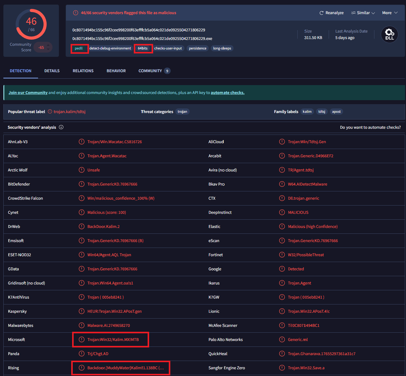Click the alert icon beside TR/Agent.tdtsj
This screenshot has height=376, width=406.
click(282, 170)
